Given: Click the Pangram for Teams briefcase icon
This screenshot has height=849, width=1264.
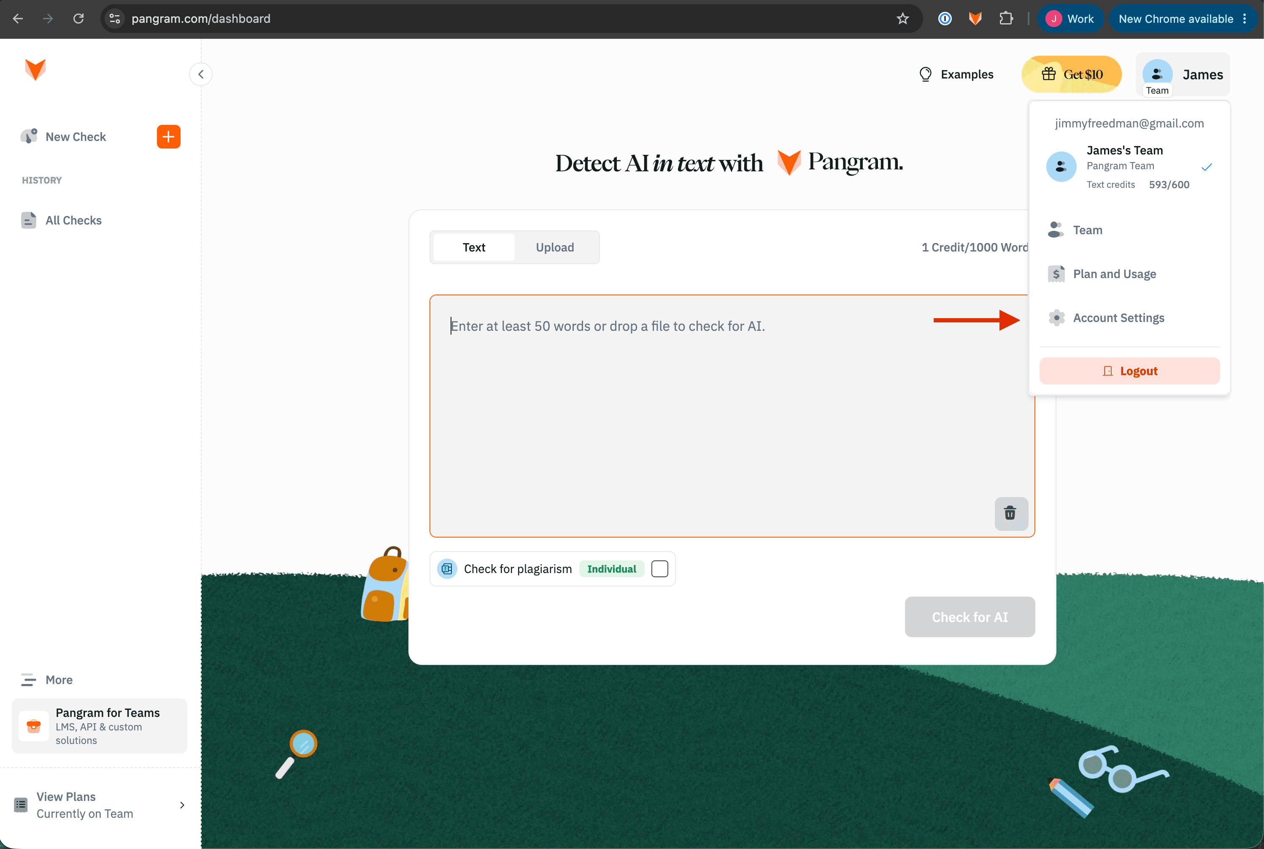Looking at the screenshot, I should [x=34, y=725].
